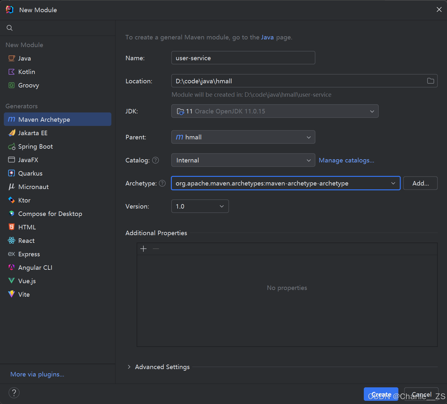Image resolution: width=447 pixels, height=404 pixels.
Task: Close the New Module dialog
Action: click(439, 10)
